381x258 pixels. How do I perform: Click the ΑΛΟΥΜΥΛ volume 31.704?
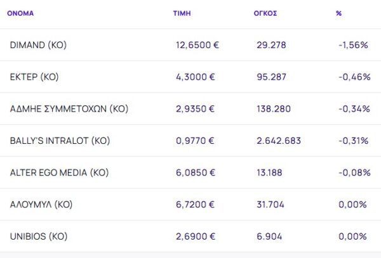tap(271, 204)
